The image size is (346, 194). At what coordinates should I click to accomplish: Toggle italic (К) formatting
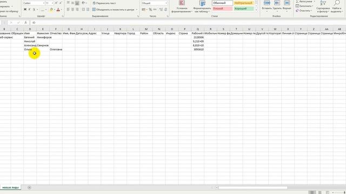tap(29, 10)
